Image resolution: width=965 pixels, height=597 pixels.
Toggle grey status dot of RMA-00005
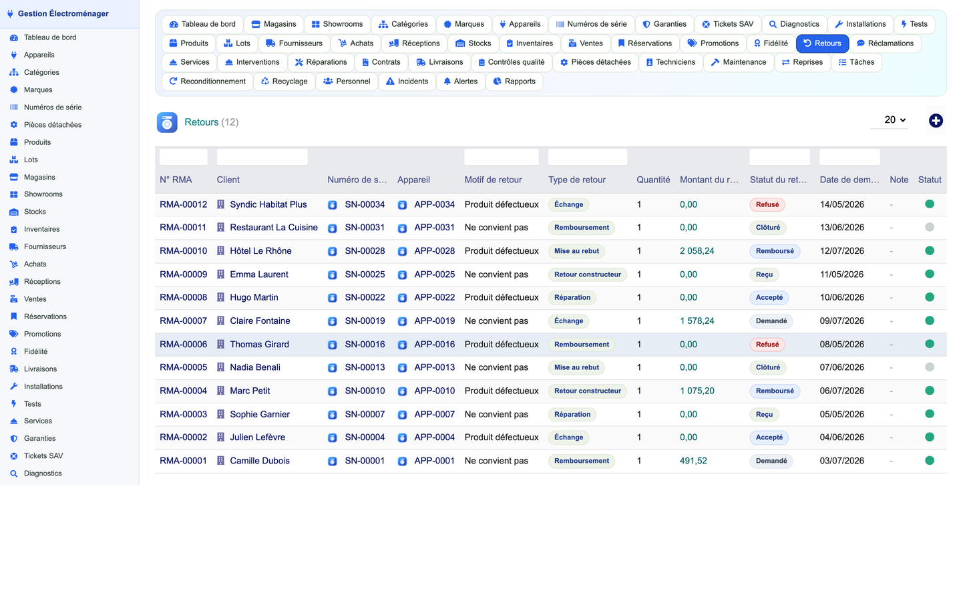930,367
